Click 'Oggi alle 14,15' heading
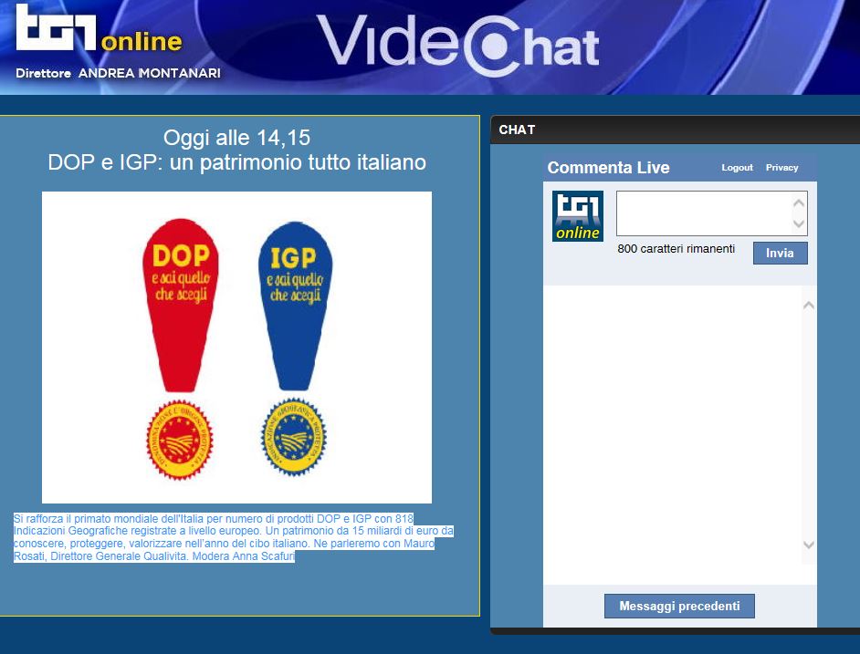 (237, 138)
